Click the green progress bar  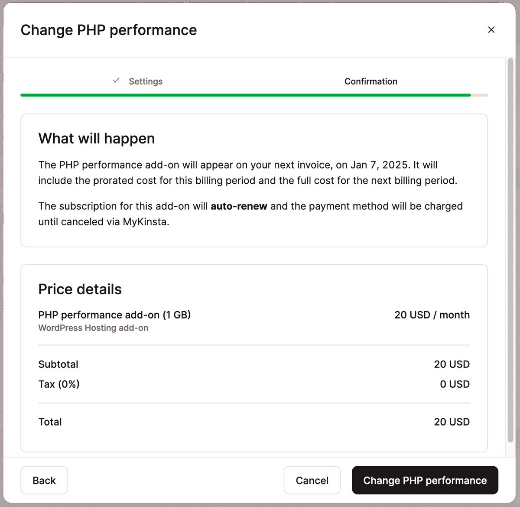click(x=245, y=94)
